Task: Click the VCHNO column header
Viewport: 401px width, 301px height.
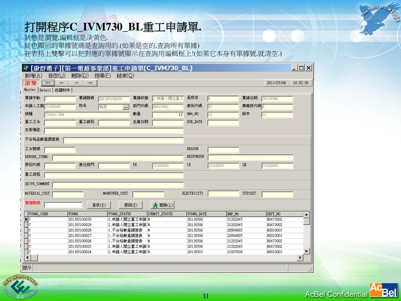Action: (x=87, y=214)
